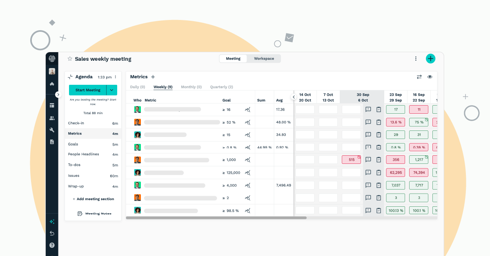Image resolution: width=490 pixels, height=256 pixels.
Task: Open the documents icon in the sidebar
Action: [52, 142]
